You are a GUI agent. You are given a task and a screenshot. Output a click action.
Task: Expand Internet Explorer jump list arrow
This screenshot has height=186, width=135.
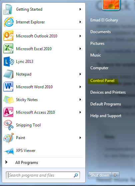point(80,22)
